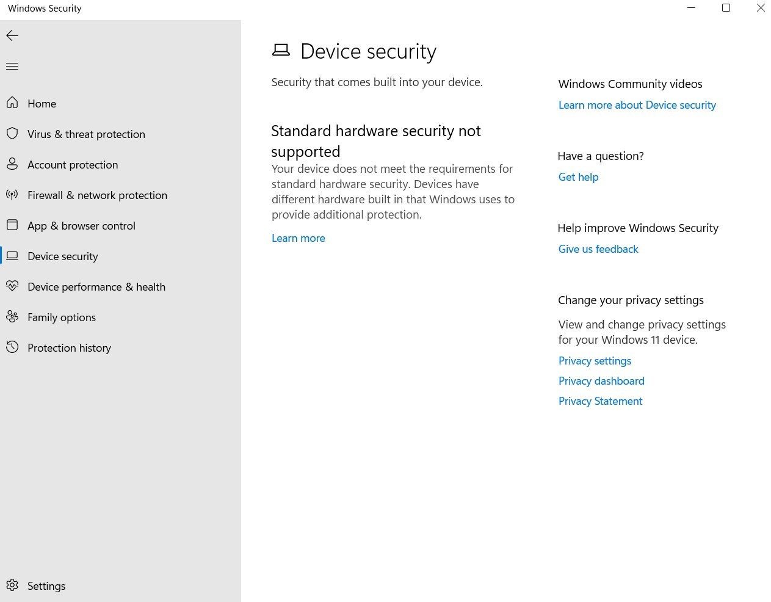
Task: Click the Account protection person icon
Action: (12, 164)
